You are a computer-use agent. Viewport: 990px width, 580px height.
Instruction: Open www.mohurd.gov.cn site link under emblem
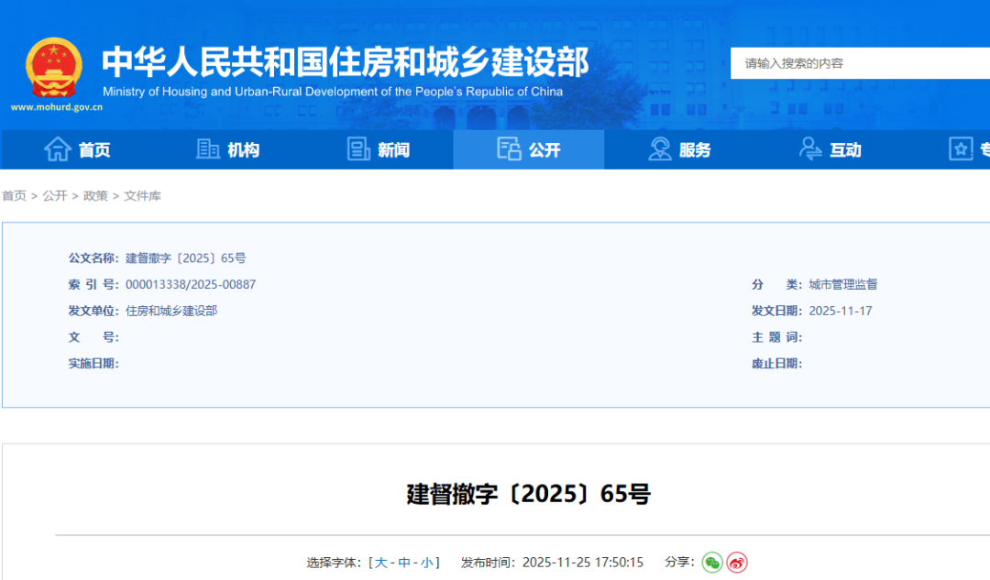[57, 107]
